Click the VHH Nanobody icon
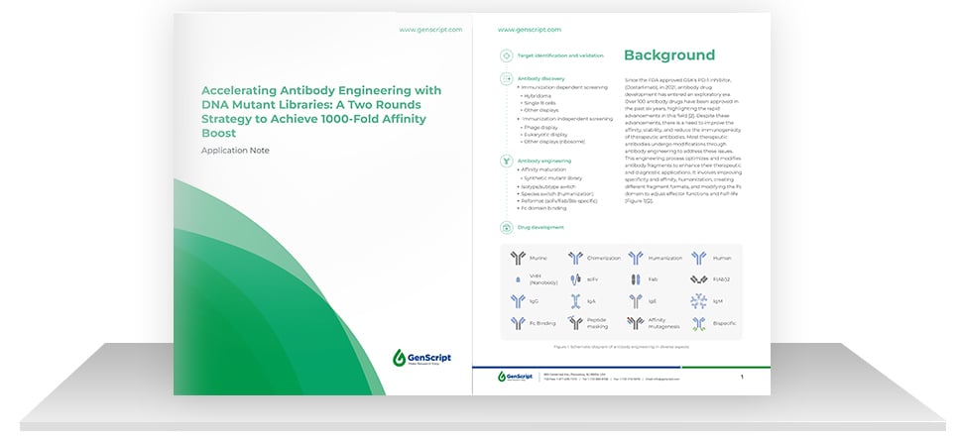This screenshot has height=440, width=959. pos(518,279)
